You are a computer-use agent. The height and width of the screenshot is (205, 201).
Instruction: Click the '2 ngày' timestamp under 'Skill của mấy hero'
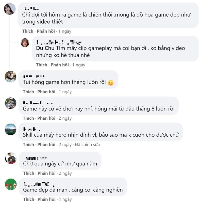click(x=65, y=145)
